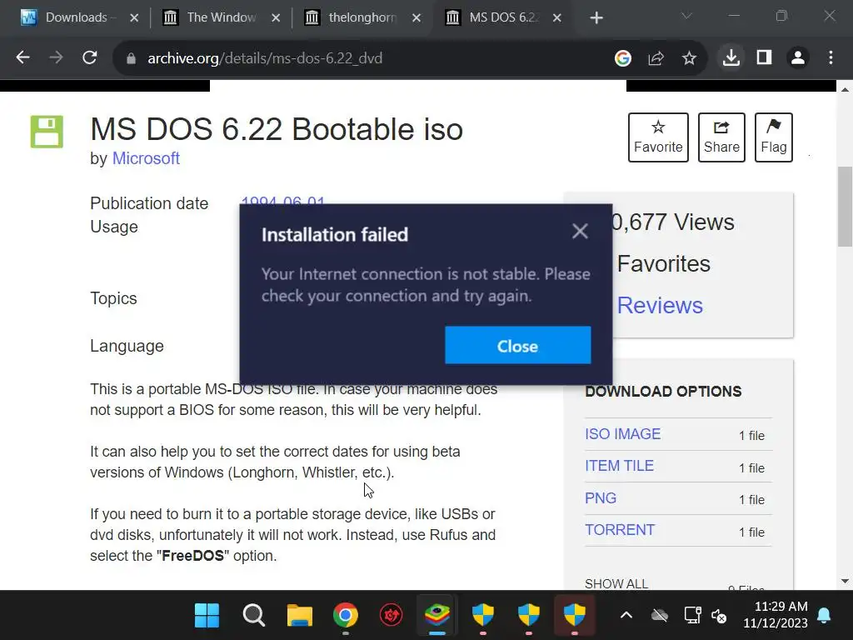
Task: Click the 'Language' label
Action: click(x=127, y=346)
